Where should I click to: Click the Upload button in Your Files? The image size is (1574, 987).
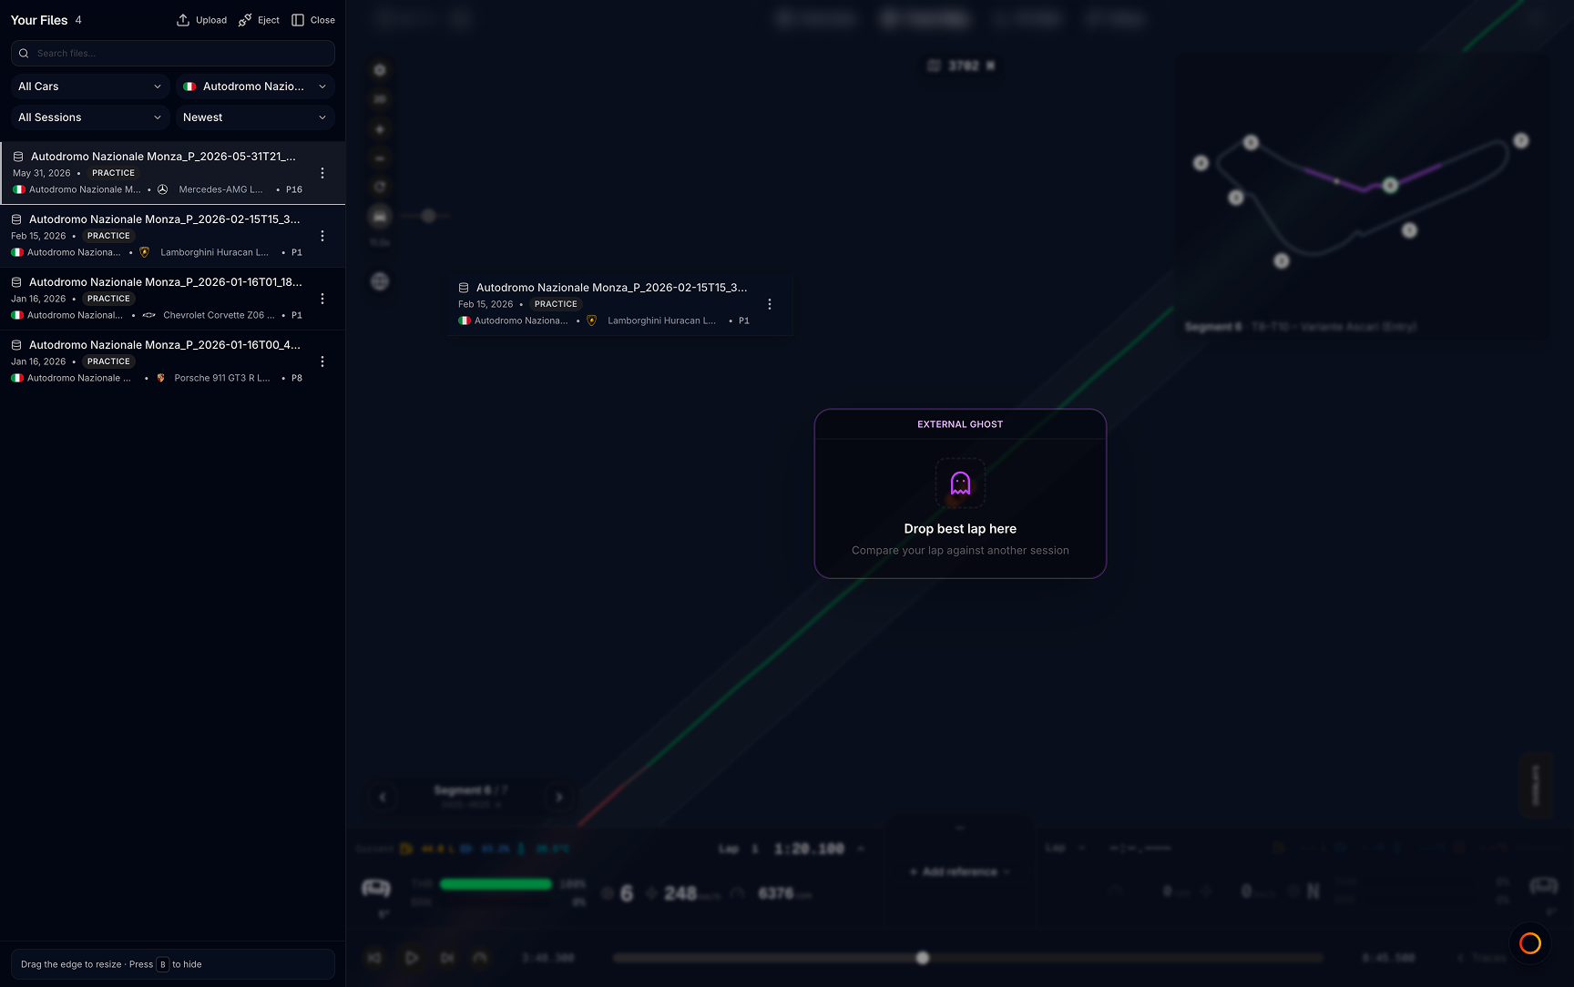click(201, 20)
